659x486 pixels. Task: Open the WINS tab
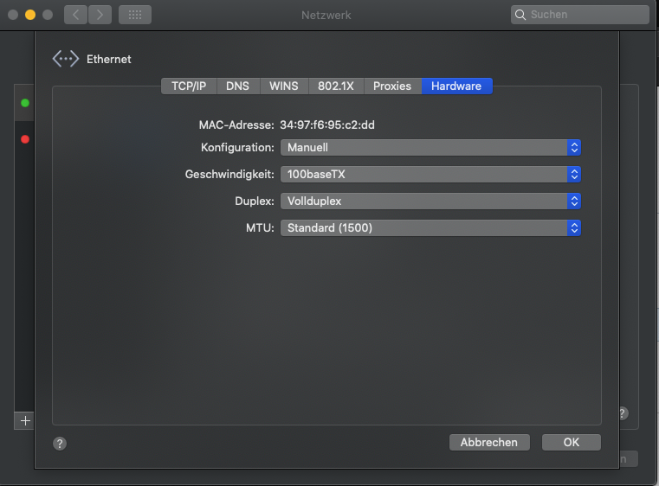pyautogui.click(x=283, y=86)
